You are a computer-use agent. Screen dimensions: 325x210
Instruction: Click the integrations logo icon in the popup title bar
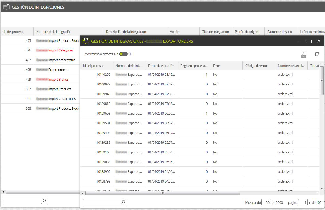click(86, 41)
